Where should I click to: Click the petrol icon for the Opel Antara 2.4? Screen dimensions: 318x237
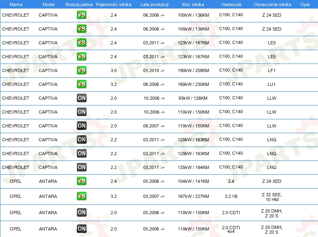[82, 181]
